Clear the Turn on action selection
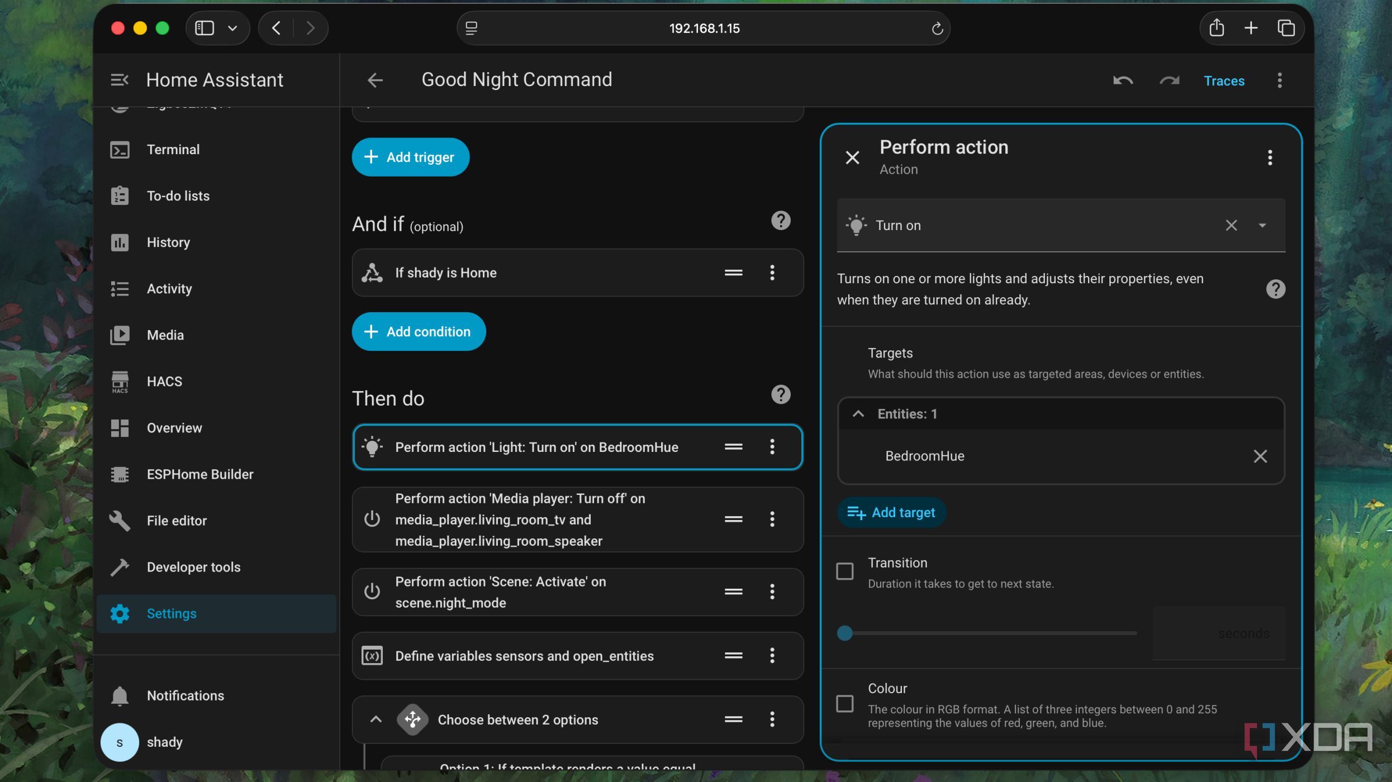The image size is (1392, 782). point(1231,225)
